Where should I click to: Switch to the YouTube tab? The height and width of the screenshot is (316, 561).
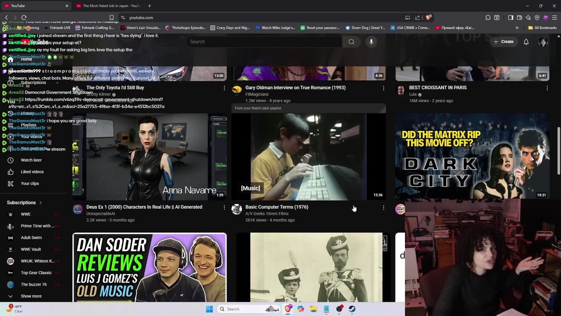click(37, 6)
